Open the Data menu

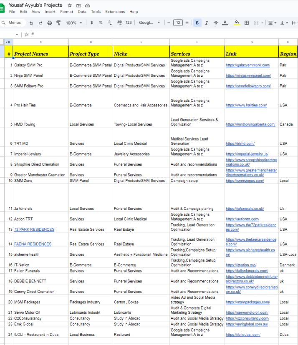(x=82, y=12)
